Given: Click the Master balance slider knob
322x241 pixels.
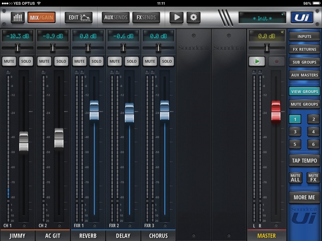Looking at the screenshot, I should (267, 48).
